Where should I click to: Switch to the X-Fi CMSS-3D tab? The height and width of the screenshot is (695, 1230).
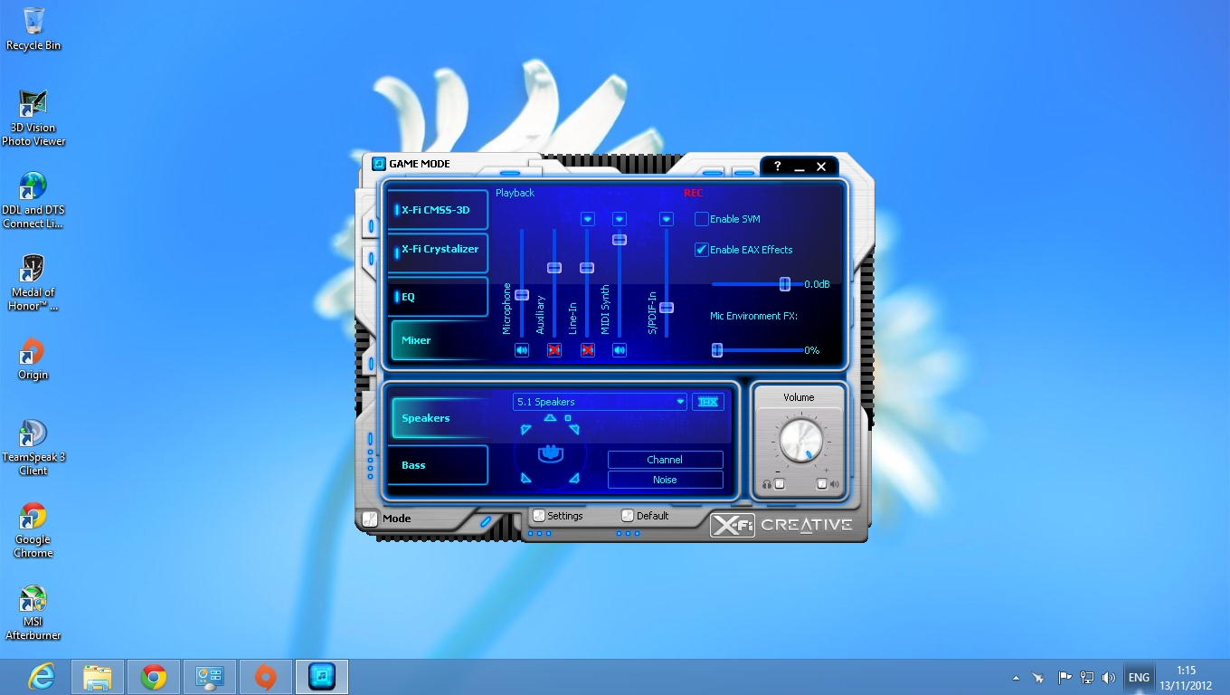pos(439,210)
